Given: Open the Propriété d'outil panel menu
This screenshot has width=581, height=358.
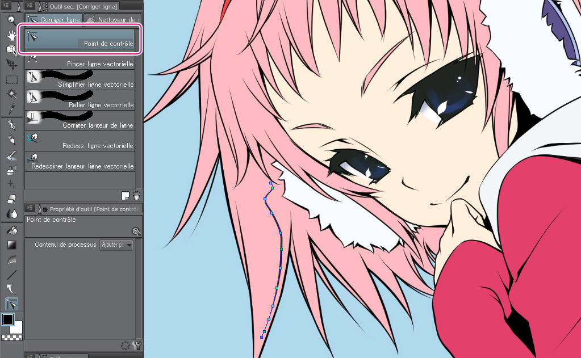Looking at the screenshot, I should click(30, 209).
